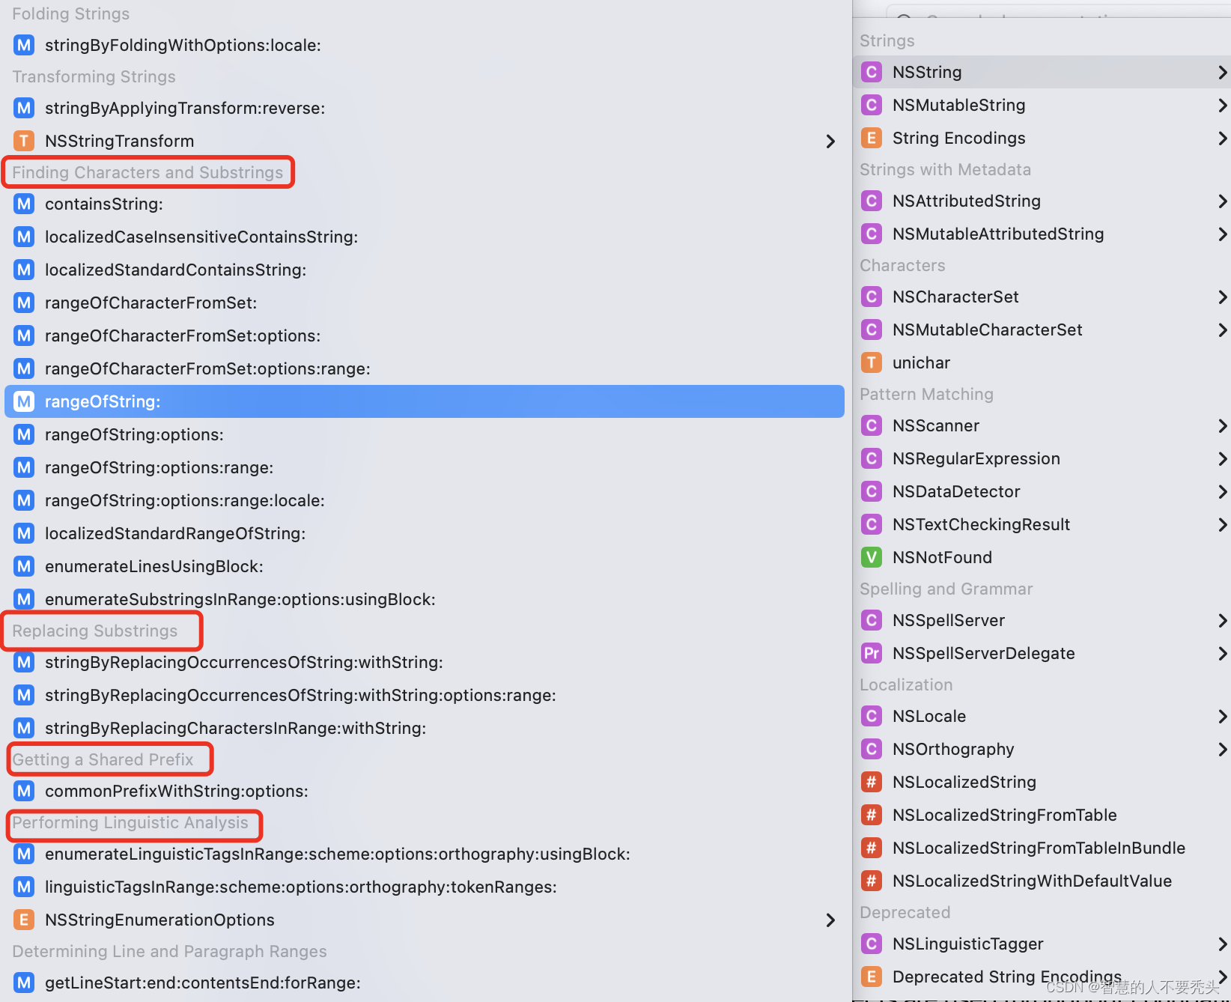Click the M icon beside stringByFoldingWithOptions:locale:
This screenshot has width=1231, height=1002.
tap(23, 45)
